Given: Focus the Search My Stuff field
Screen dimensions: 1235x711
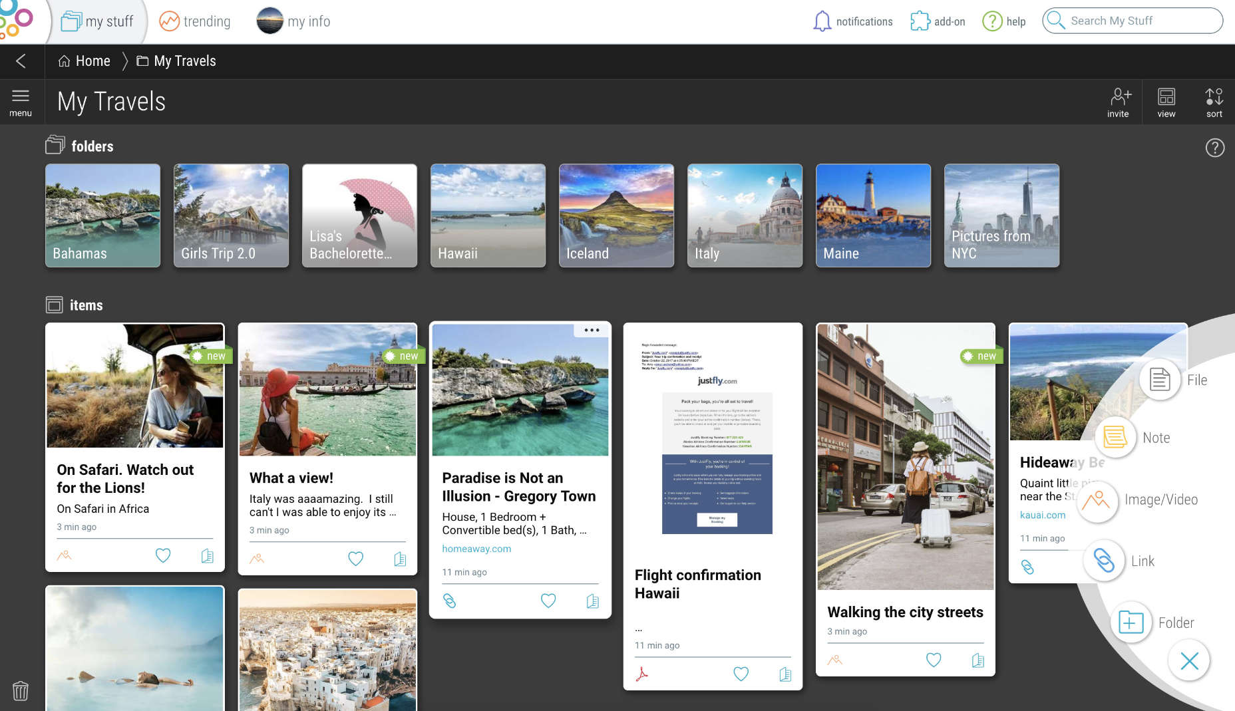Looking at the screenshot, I should [x=1132, y=21].
